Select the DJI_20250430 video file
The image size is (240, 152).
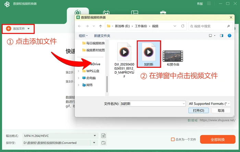tap(124, 60)
